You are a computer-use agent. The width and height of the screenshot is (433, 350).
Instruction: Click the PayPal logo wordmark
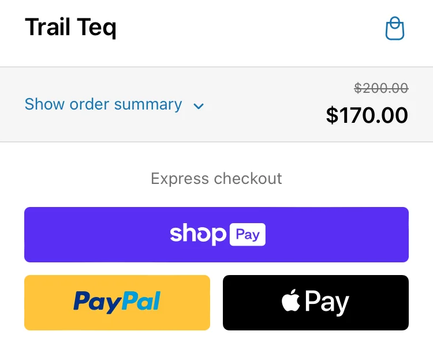[x=117, y=302]
